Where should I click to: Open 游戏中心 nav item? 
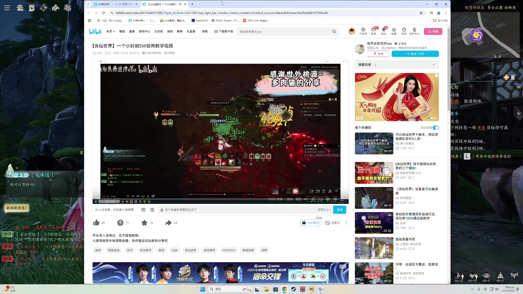144,31
